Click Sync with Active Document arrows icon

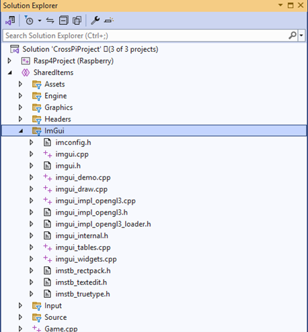click(x=50, y=21)
